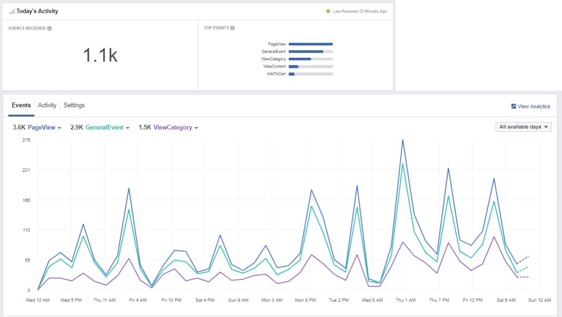Switch to the Activity tab
This screenshot has width=562, height=317.
(47, 105)
